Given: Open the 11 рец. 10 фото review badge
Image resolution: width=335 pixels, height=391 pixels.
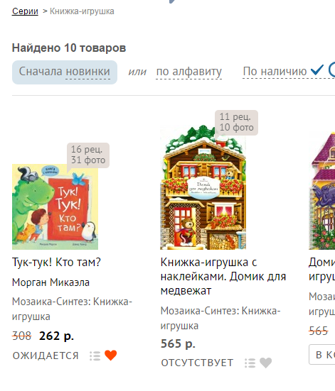Looking at the screenshot, I should click(236, 122).
